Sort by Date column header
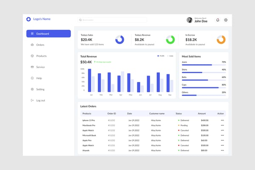The width and height of the screenshot is (255, 170). [x=130, y=113]
